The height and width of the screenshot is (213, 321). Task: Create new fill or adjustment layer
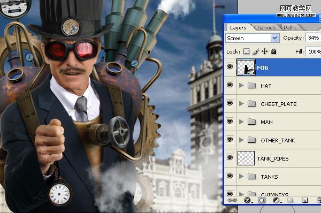tap(276, 200)
